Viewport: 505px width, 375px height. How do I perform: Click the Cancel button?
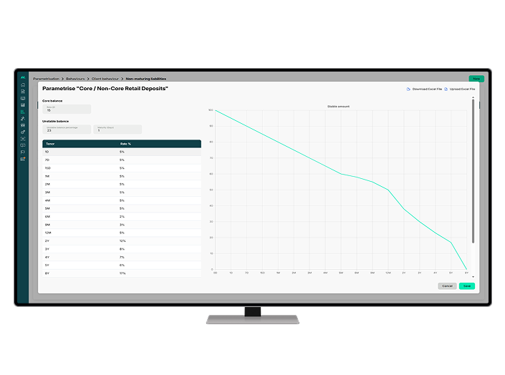447,286
